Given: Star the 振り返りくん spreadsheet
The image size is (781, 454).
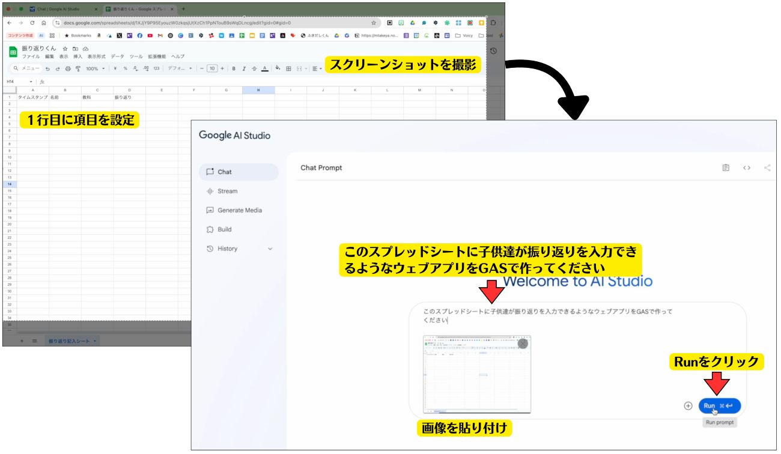Looking at the screenshot, I should [x=65, y=48].
